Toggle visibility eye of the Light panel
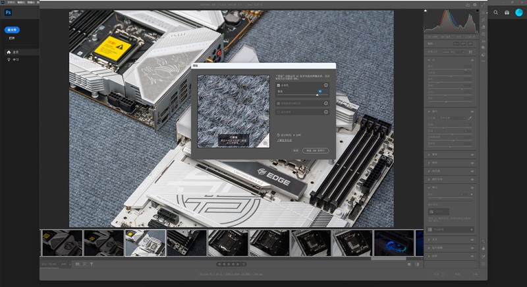This screenshot has height=287, width=527. click(x=472, y=60)
